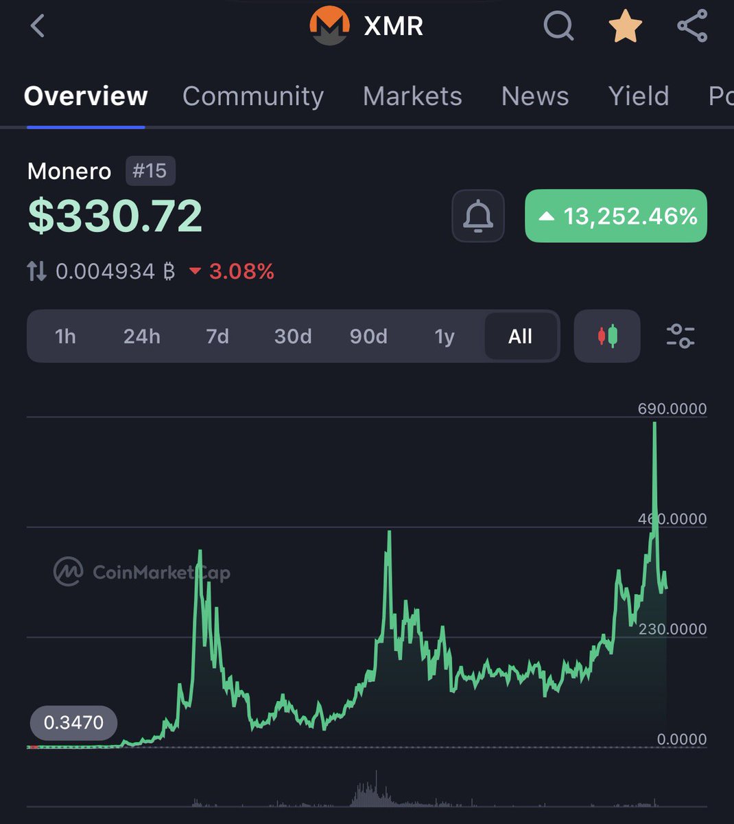
Task: Tap the 0.0000 axis label
Action: (681, 739)
